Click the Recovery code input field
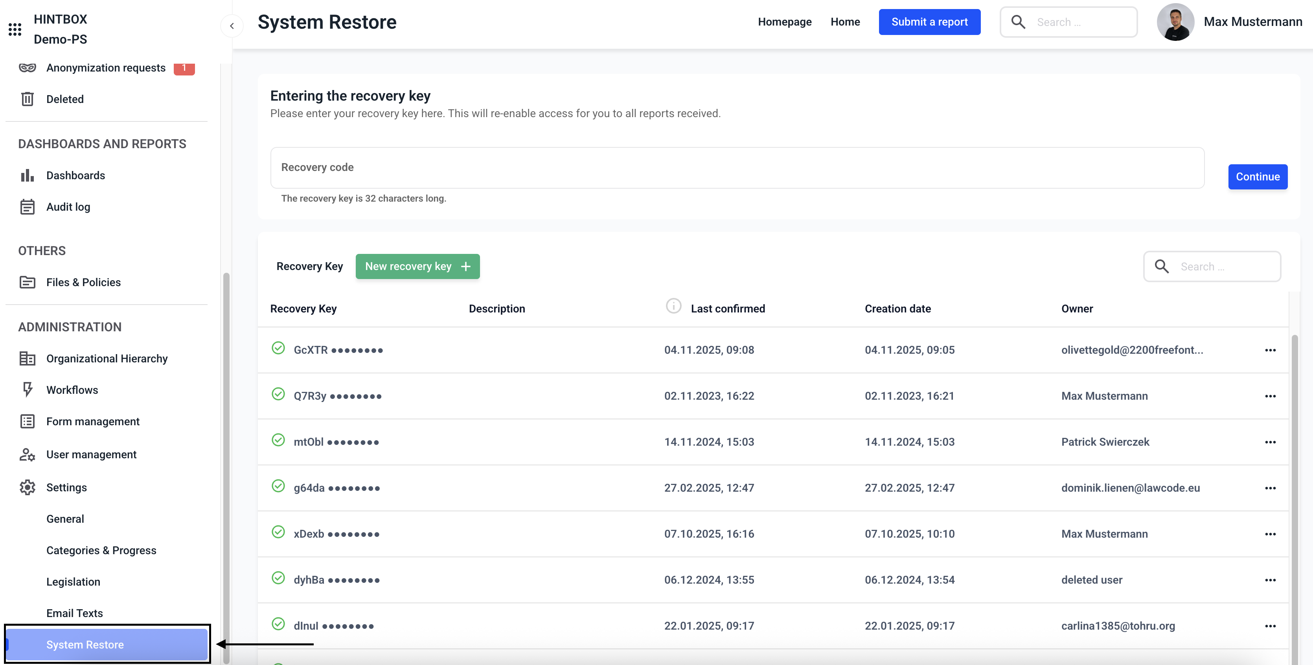1313x665 pixels. click(x=737, y=168)
